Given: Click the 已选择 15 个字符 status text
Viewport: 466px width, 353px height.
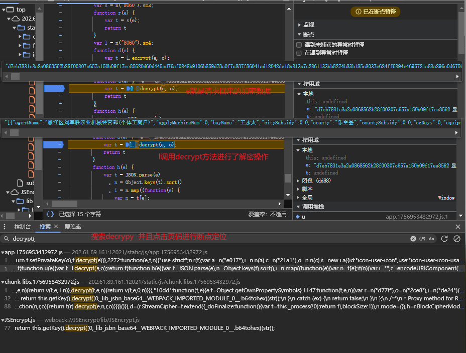Looking at the screenshot, I should (80, 214).
